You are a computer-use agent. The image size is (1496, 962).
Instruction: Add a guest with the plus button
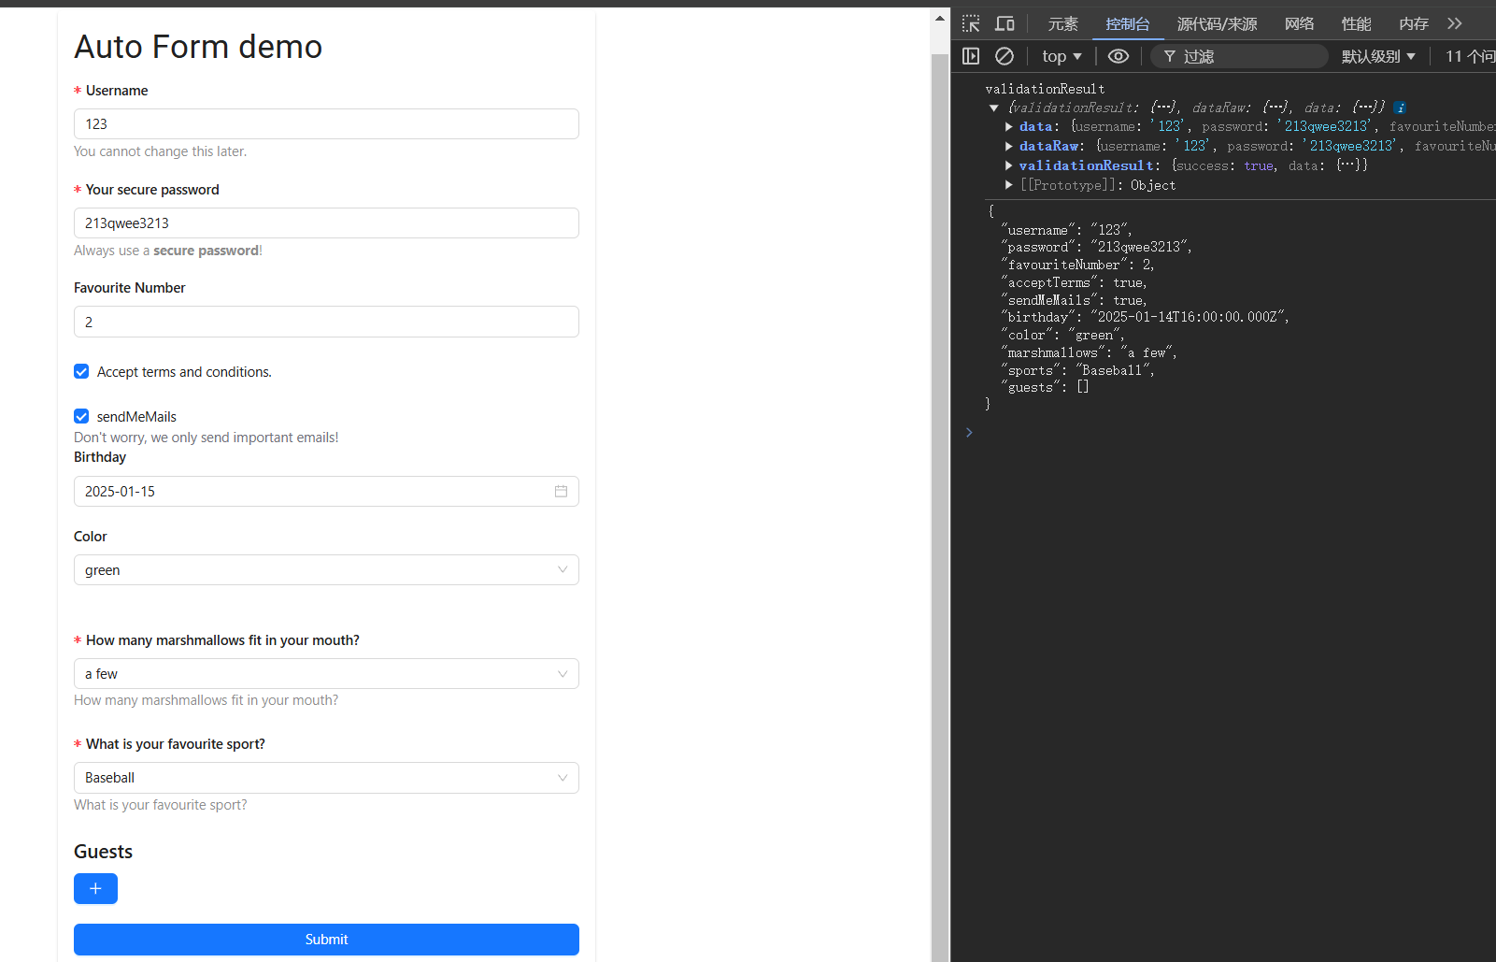(95, 888)
